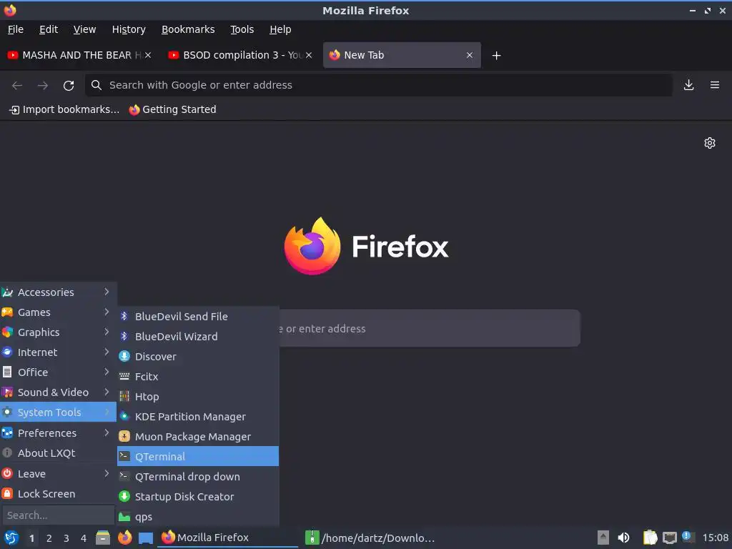
Task: Click the Office category icon
Action: click(7, 372)
